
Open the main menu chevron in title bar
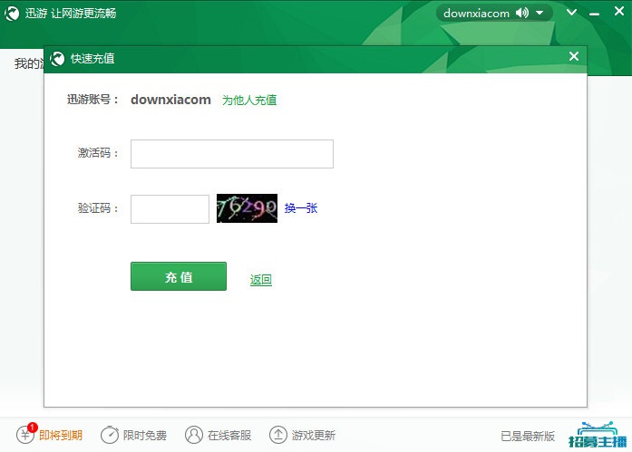coord(571,13)
